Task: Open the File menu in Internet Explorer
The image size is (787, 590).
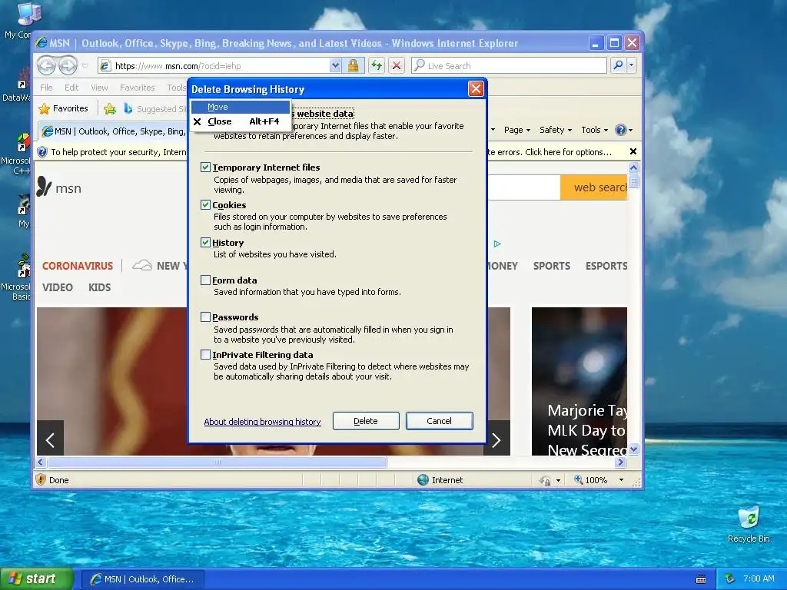Action: 46,88
